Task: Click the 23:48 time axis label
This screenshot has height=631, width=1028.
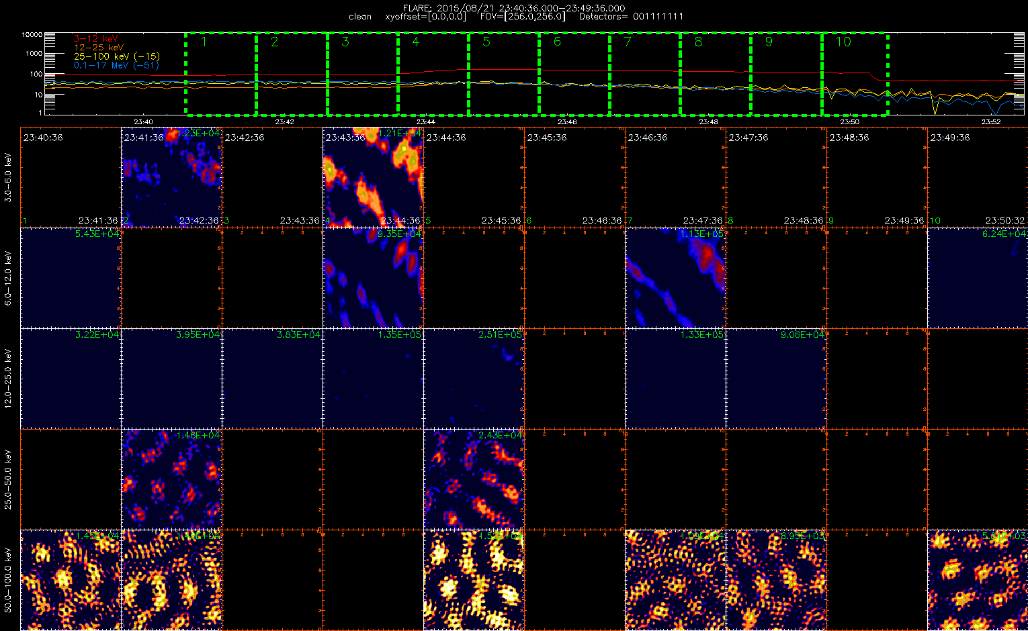Action: [x=708, y=122]
